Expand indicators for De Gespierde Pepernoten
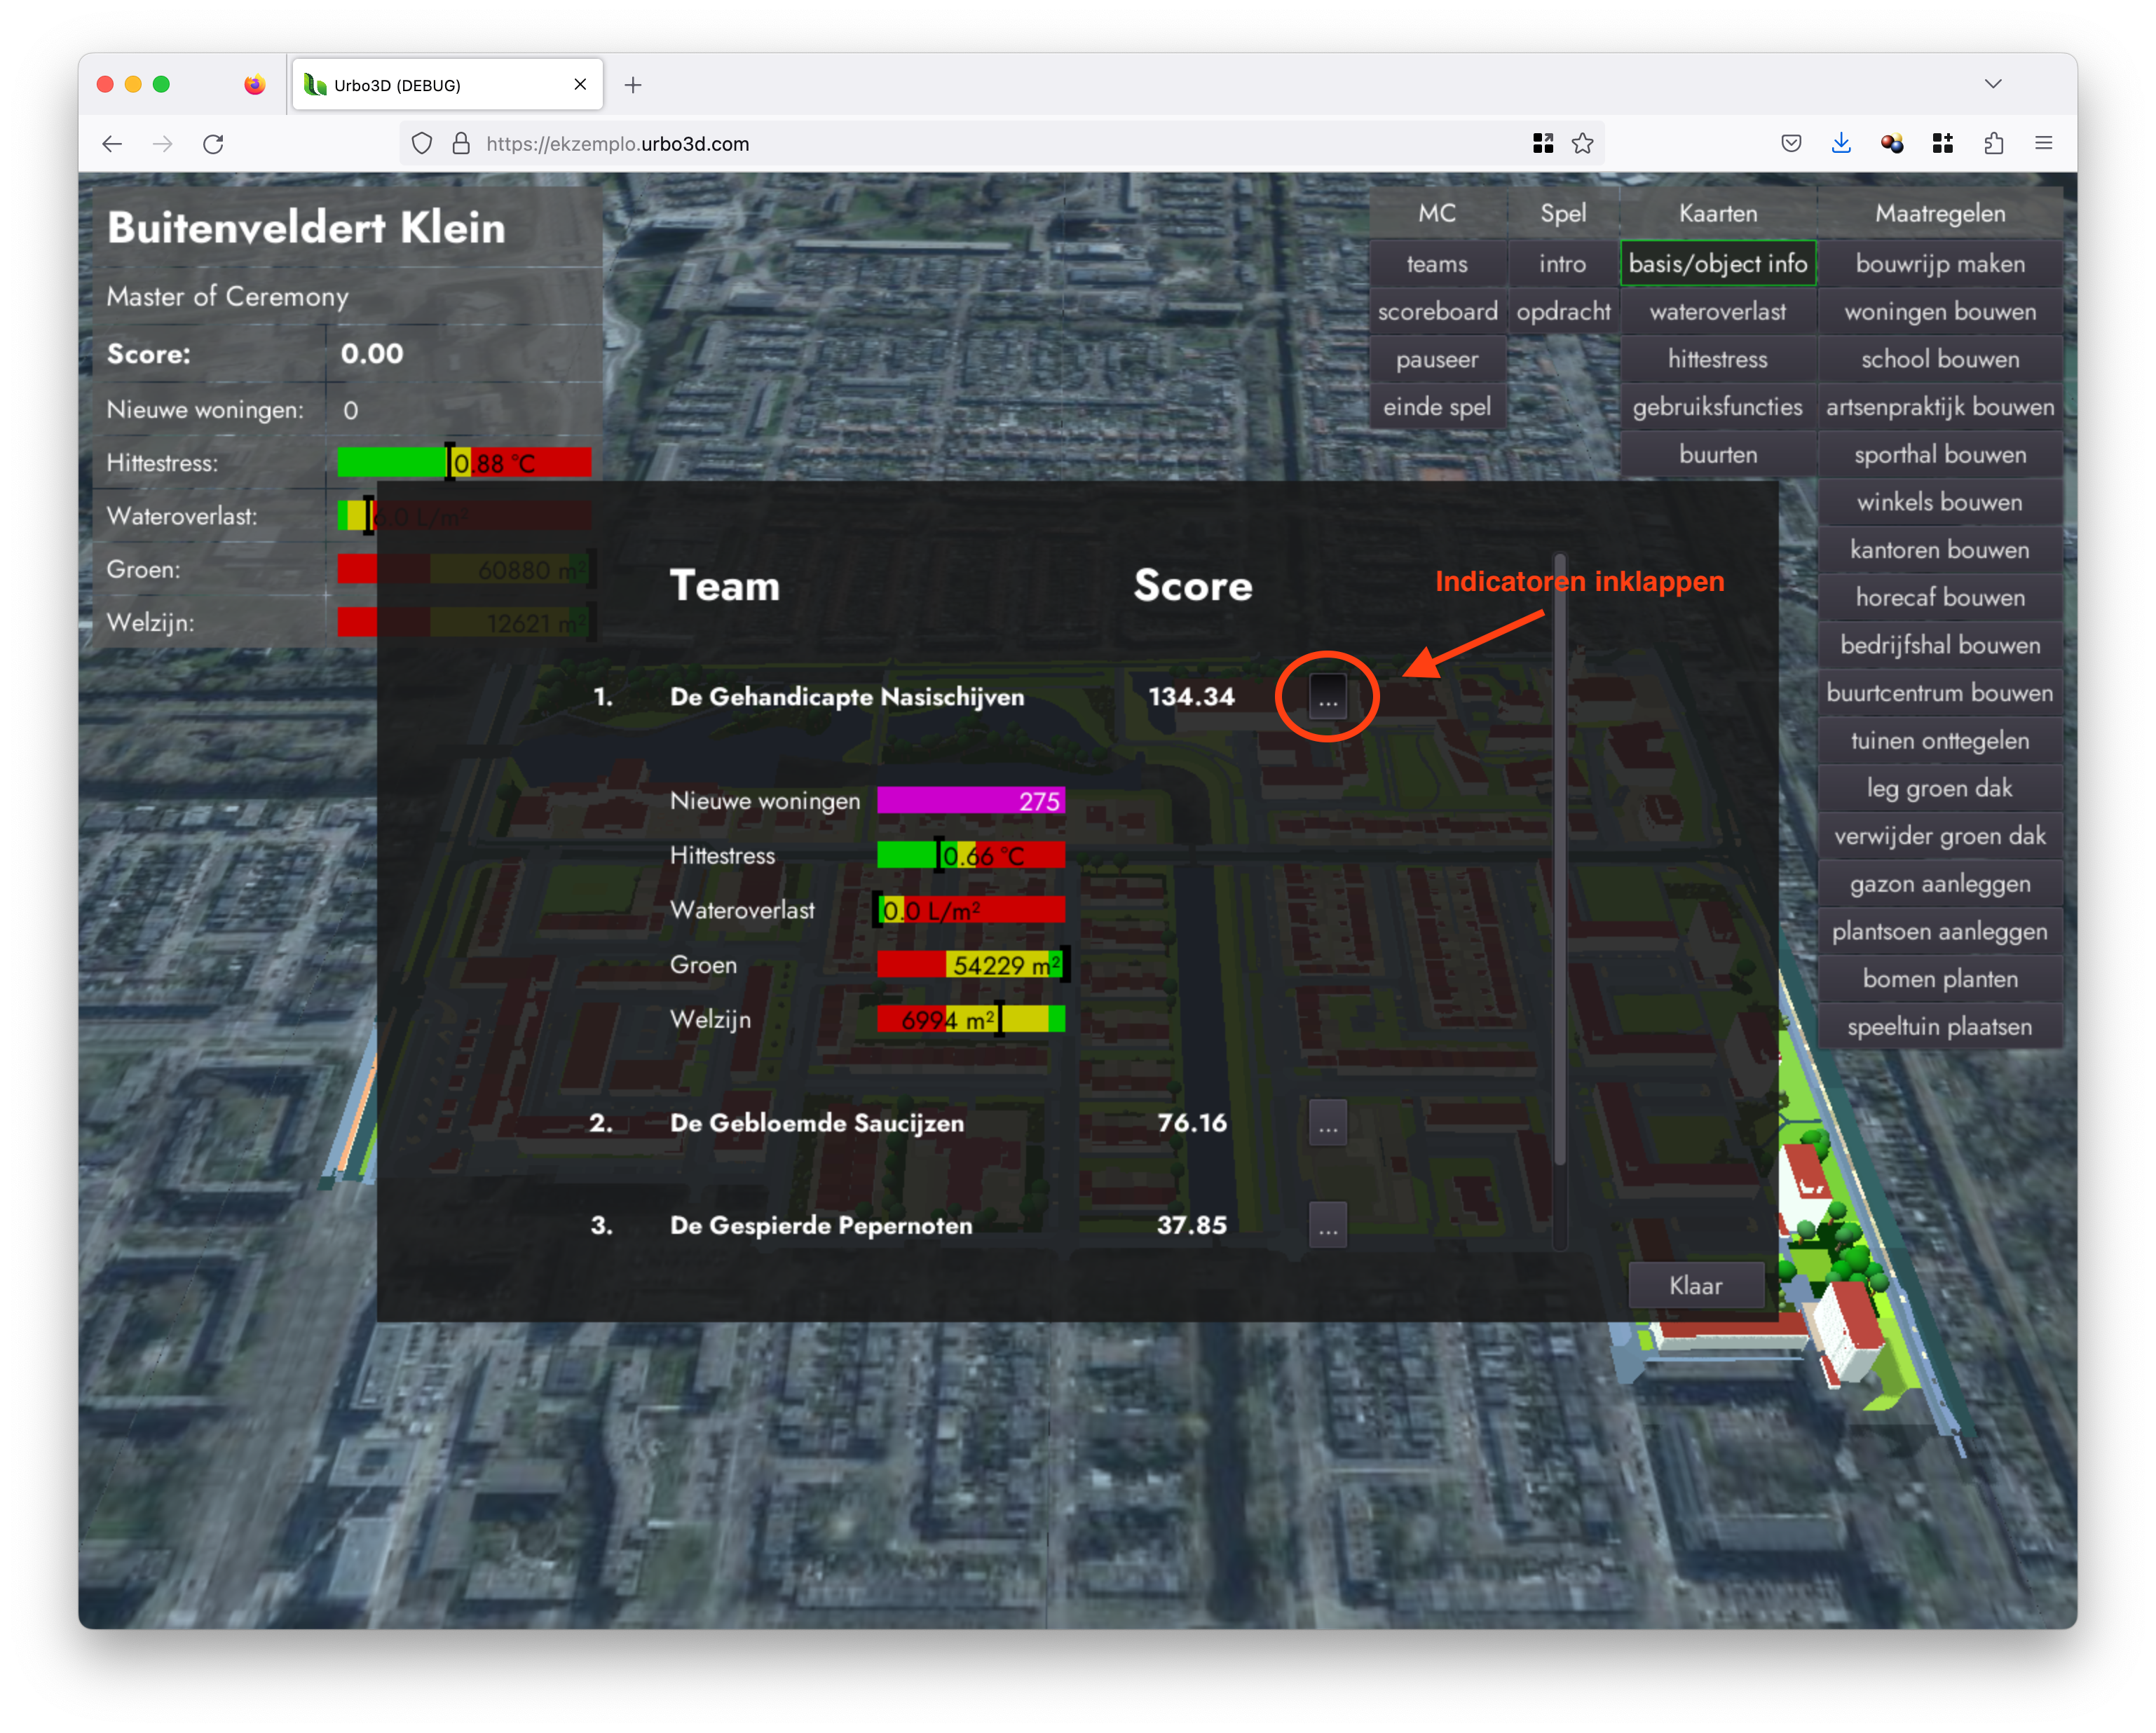This screenshot has width=2156, height=1733. [x=1327, y=1225]
